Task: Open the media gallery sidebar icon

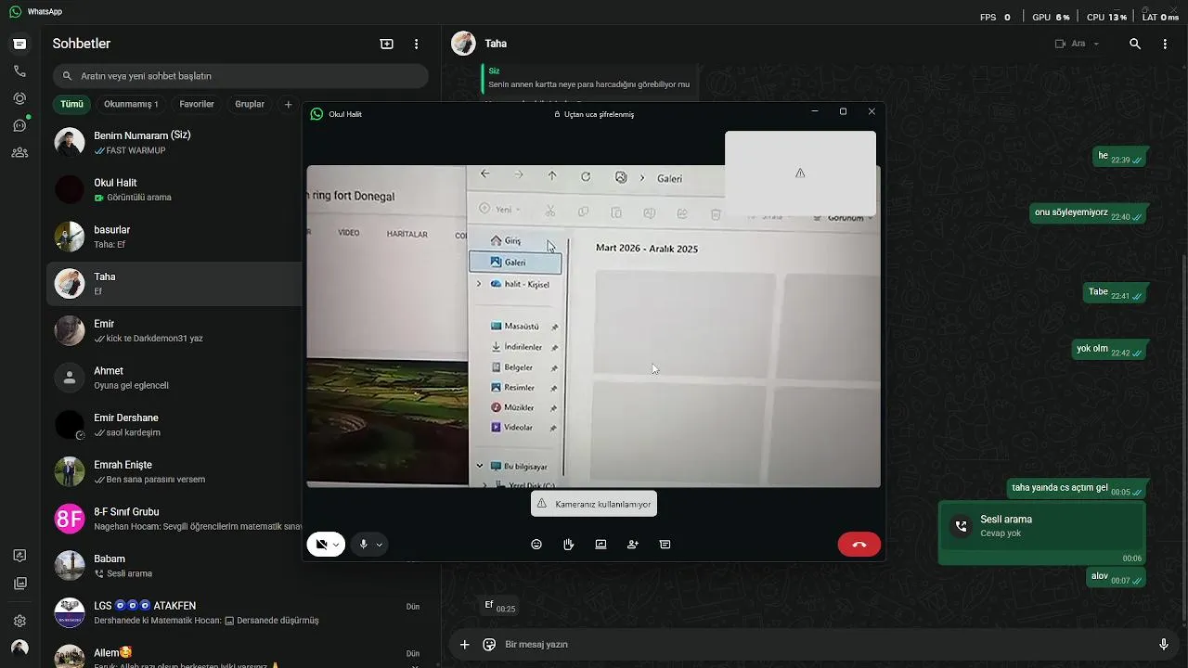Action: (19, 584)
